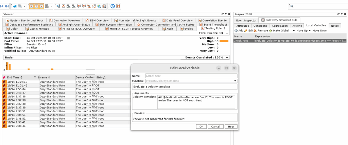Click the Remove red X icon
Screen dimensions: 348x145
[x=255, y=31]
